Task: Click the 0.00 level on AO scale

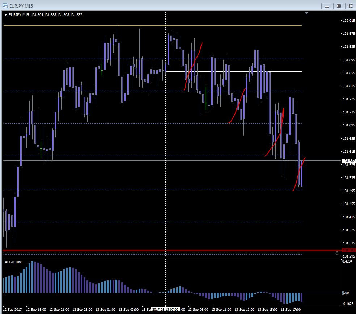Action: (346, 293)
